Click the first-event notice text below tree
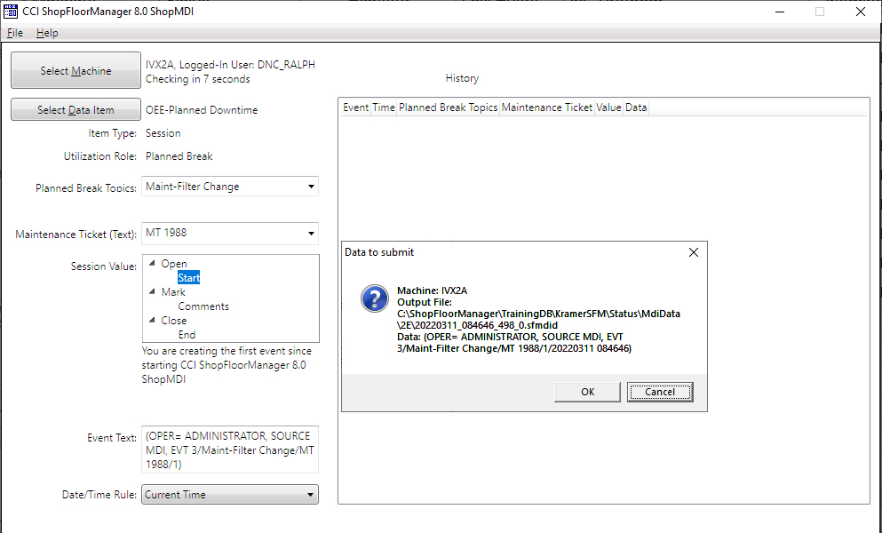The image size is (882, 533). point(226,365)
